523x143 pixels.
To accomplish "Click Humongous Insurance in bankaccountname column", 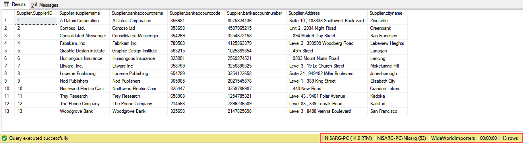I will click(x=139, y=58).
